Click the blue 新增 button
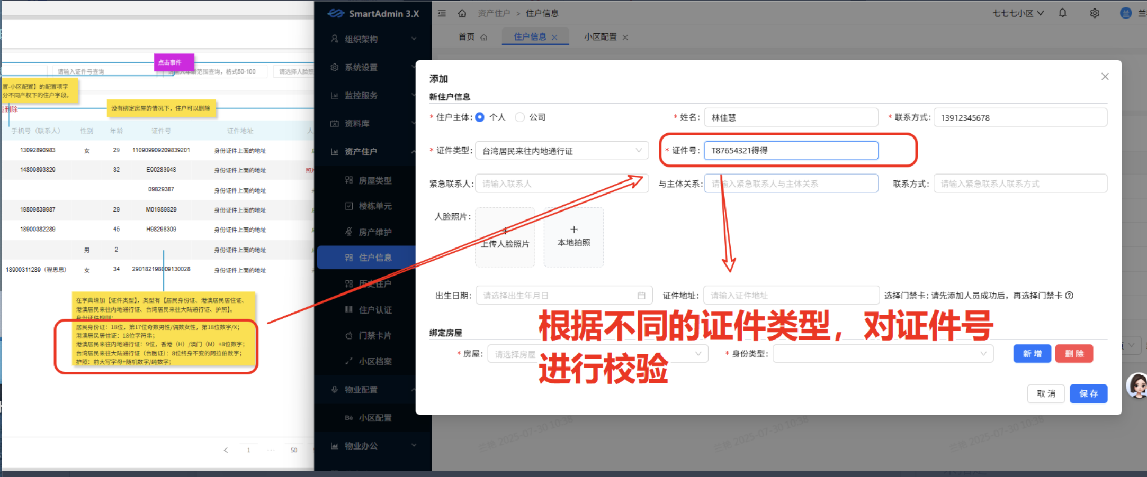 pos(1032,354)
